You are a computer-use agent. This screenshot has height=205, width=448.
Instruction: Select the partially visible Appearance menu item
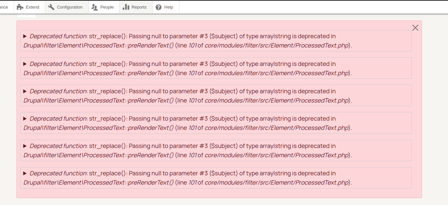pos(4,7)
